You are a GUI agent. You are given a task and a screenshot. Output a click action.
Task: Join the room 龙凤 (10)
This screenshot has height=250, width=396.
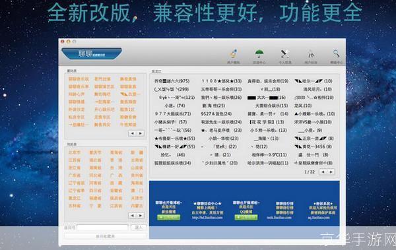coord(303,106)
